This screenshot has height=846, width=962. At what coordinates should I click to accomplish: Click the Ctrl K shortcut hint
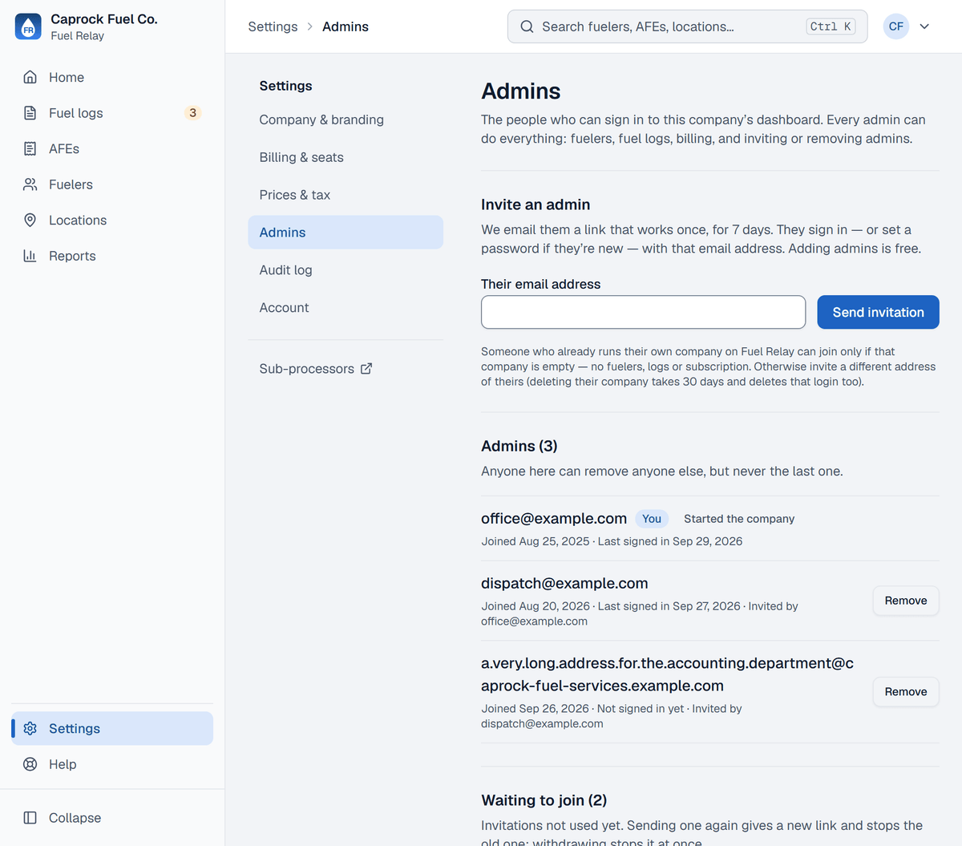pyautogui.click(x=831, y=26)
